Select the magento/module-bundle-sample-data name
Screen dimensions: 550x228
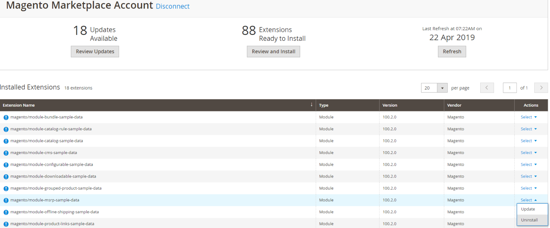click(46, 117)
